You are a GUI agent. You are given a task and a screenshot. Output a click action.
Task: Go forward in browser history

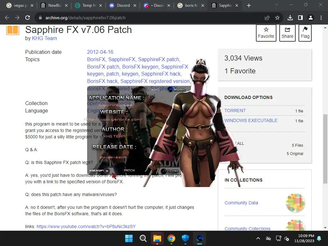17,18
